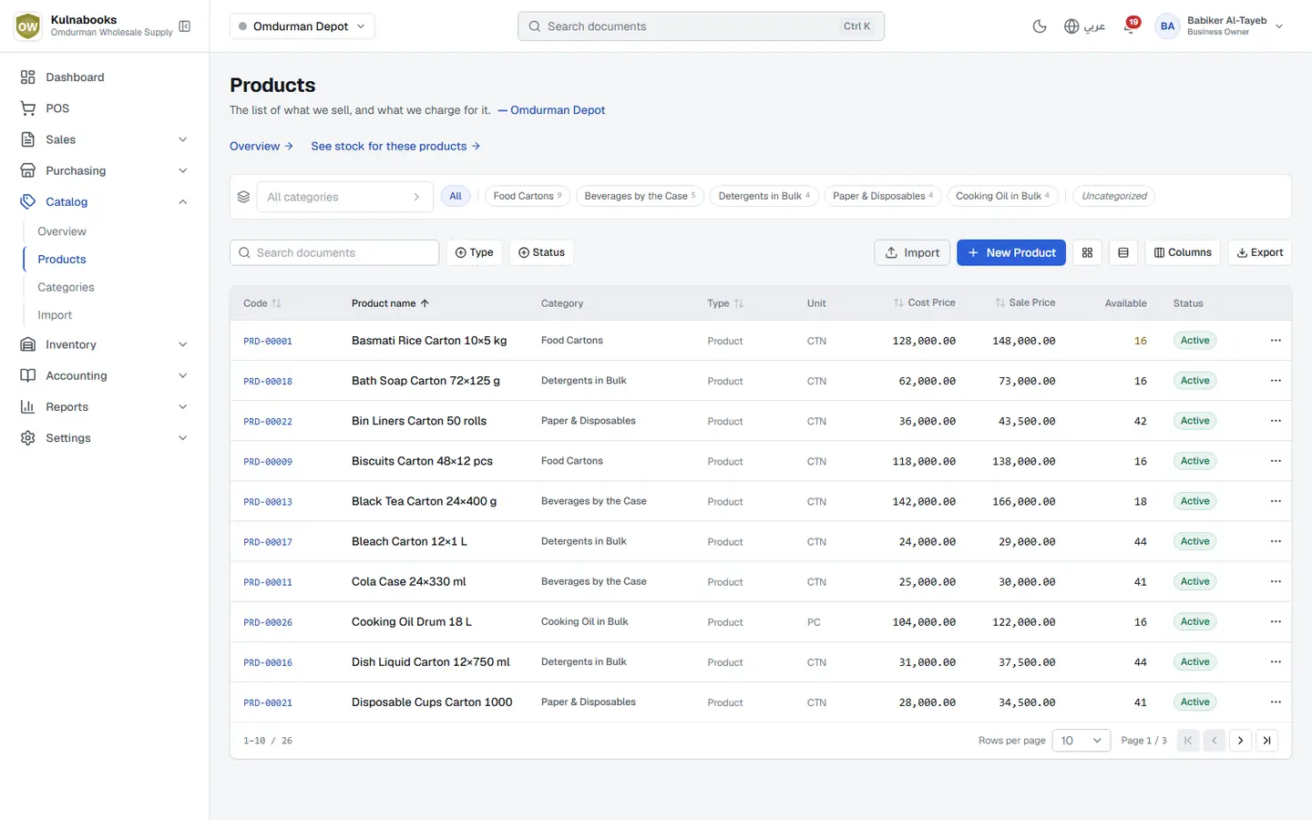Click the New Product button
1312x820 pixels.
(x=1011, y=252)
